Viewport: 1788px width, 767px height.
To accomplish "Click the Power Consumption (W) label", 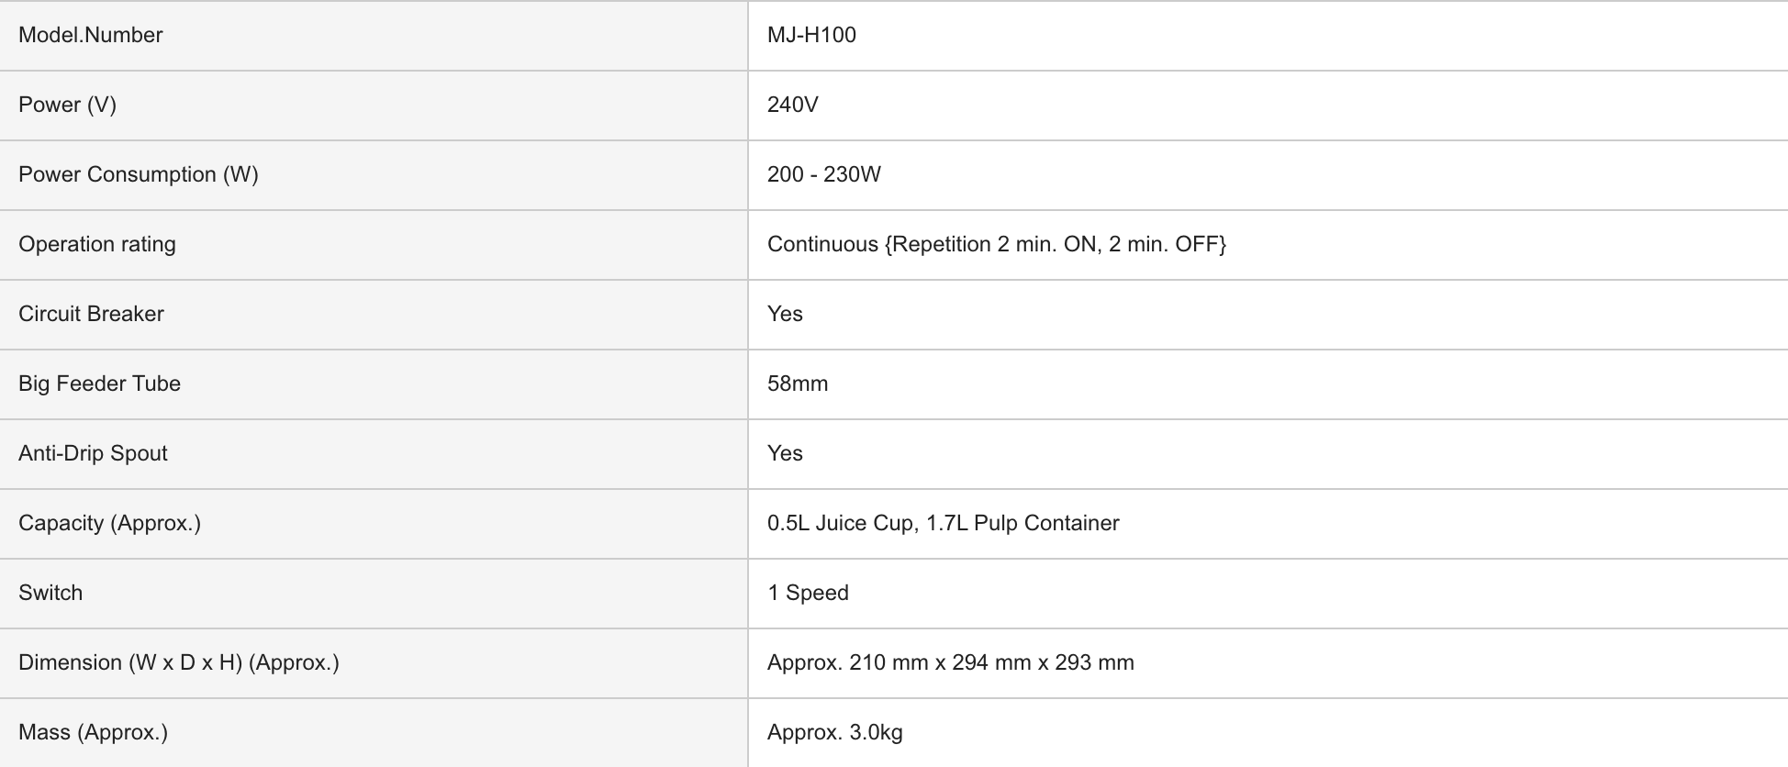I will click(139, 174).
